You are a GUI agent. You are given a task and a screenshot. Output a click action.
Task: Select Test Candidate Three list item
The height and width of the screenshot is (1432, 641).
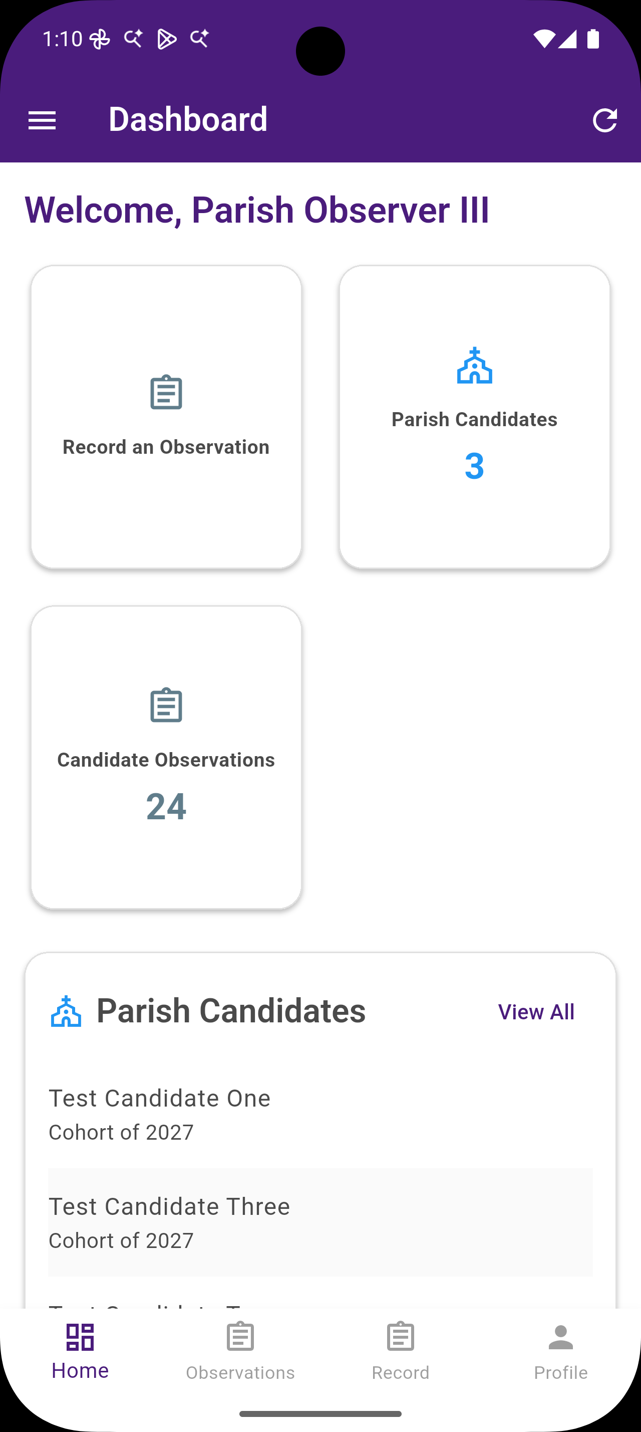(x=320, y=1222)
